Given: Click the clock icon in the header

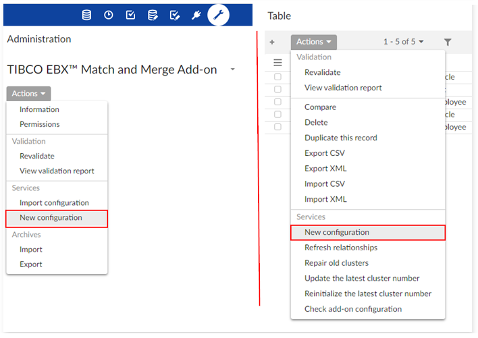Looking at the screenshot, I should tap(108, 15).
